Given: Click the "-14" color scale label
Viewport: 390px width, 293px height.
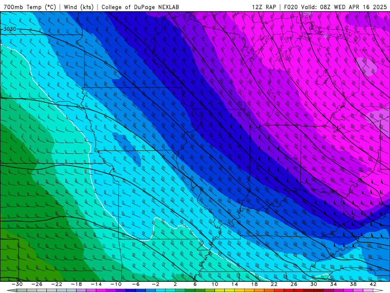Looking at the screenshot, I should click(x=96, y=284).
